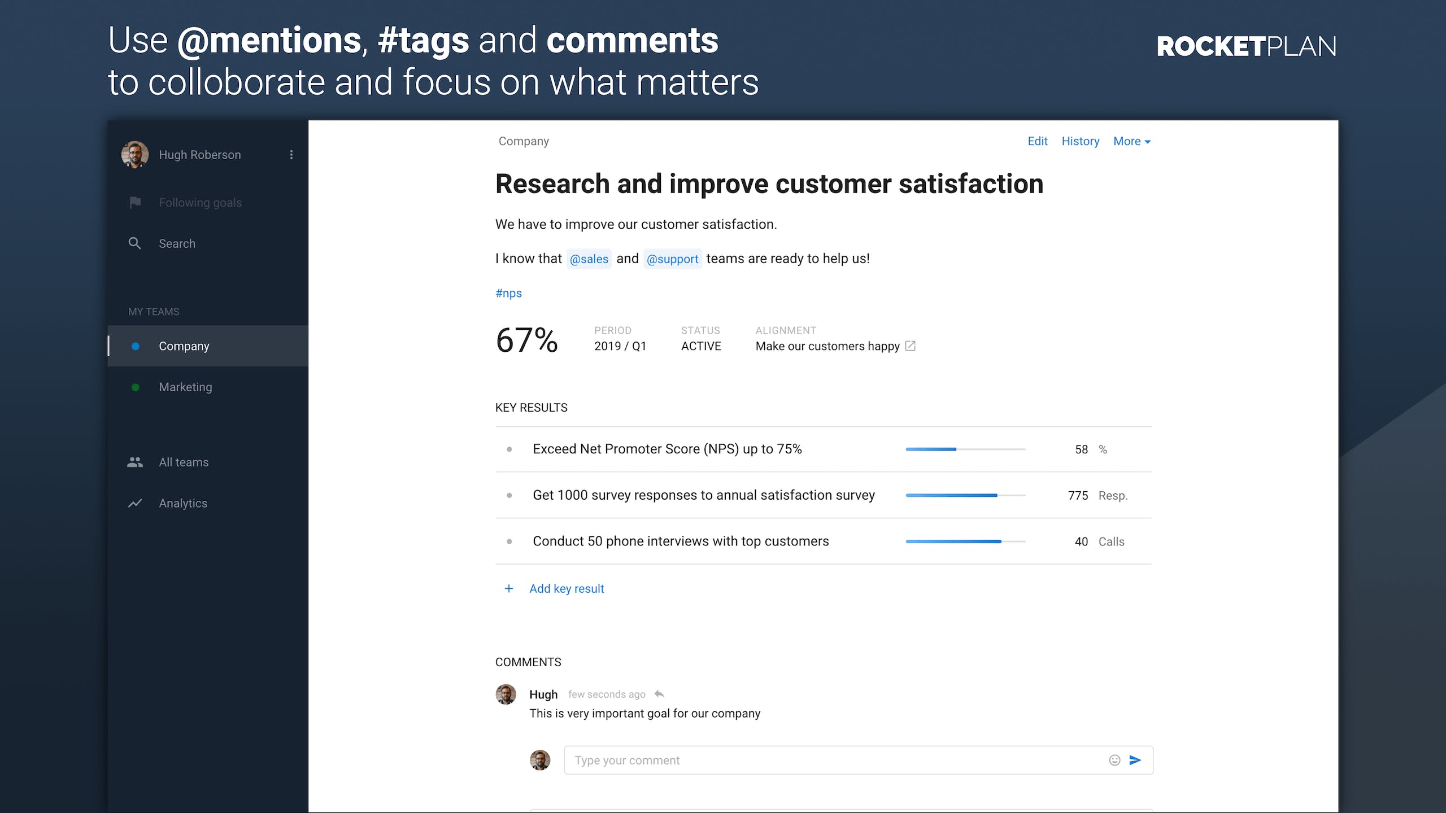Image resolution: width=1446 pixels, height=813 pixels.
Task: Open the alignment external link icon
Action: (910, 346)
